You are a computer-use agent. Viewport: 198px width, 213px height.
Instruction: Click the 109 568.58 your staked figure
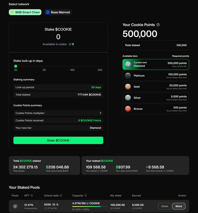pyautogui.click(x=96, y=167)
